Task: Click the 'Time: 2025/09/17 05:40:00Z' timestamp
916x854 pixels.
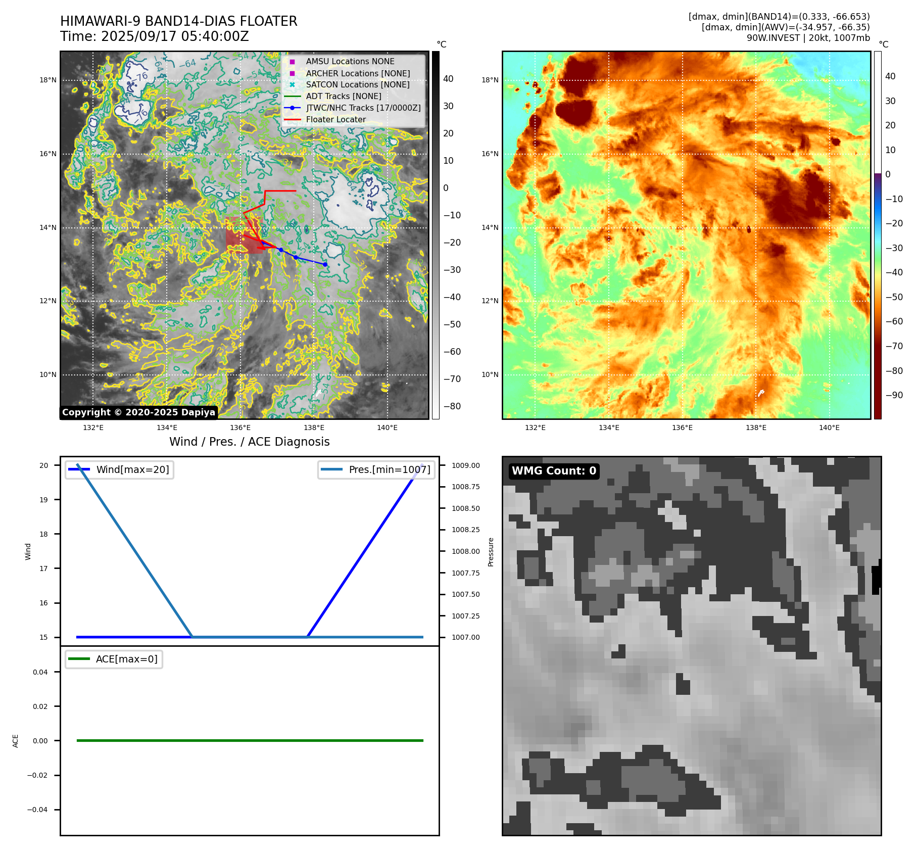Action: tap(155, 36)
